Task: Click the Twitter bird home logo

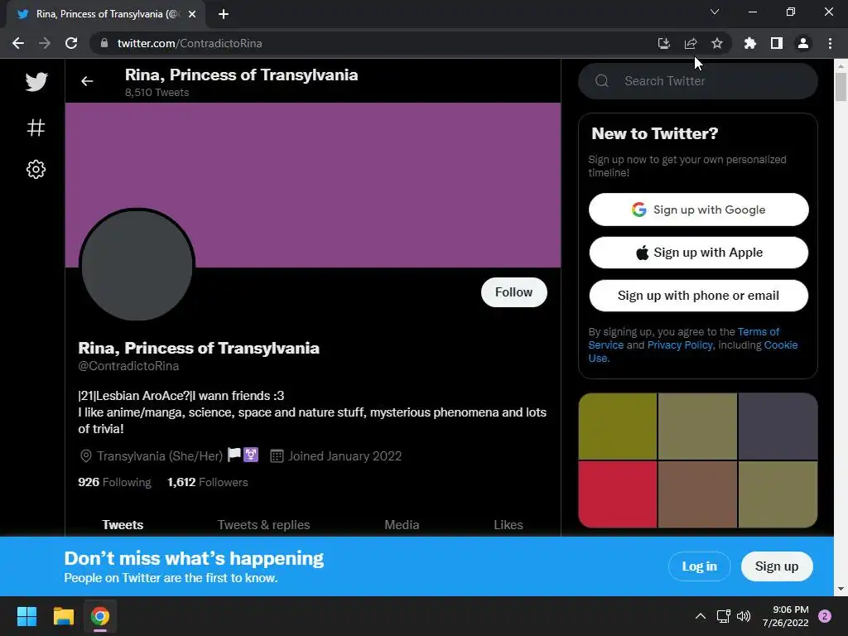Action: pyautogui.click(x=36, y=82)
